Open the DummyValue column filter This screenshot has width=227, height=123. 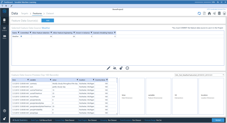107,80
